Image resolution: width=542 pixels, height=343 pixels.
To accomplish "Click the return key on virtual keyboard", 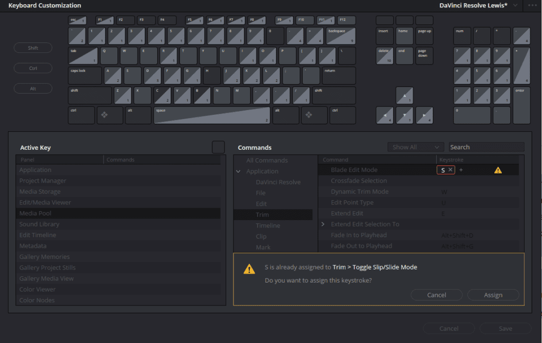I will (339, 76).
